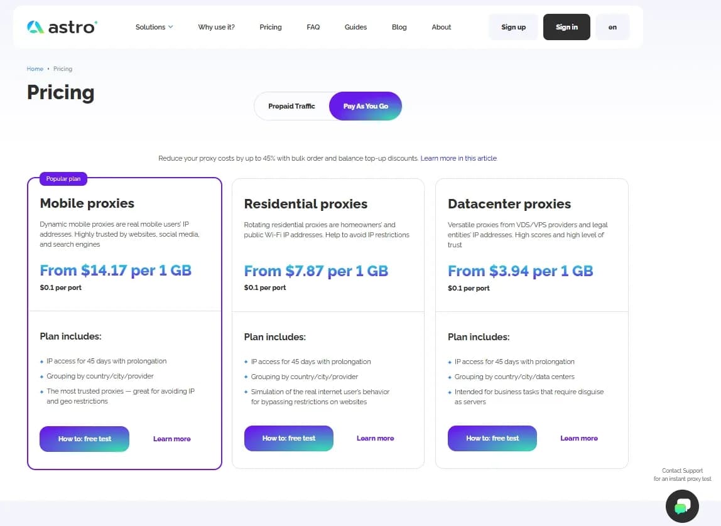This screenshot has width=721, height=526.
Task: Click 'How to: free test' for Residential proxies
Action: coord(289,438)
